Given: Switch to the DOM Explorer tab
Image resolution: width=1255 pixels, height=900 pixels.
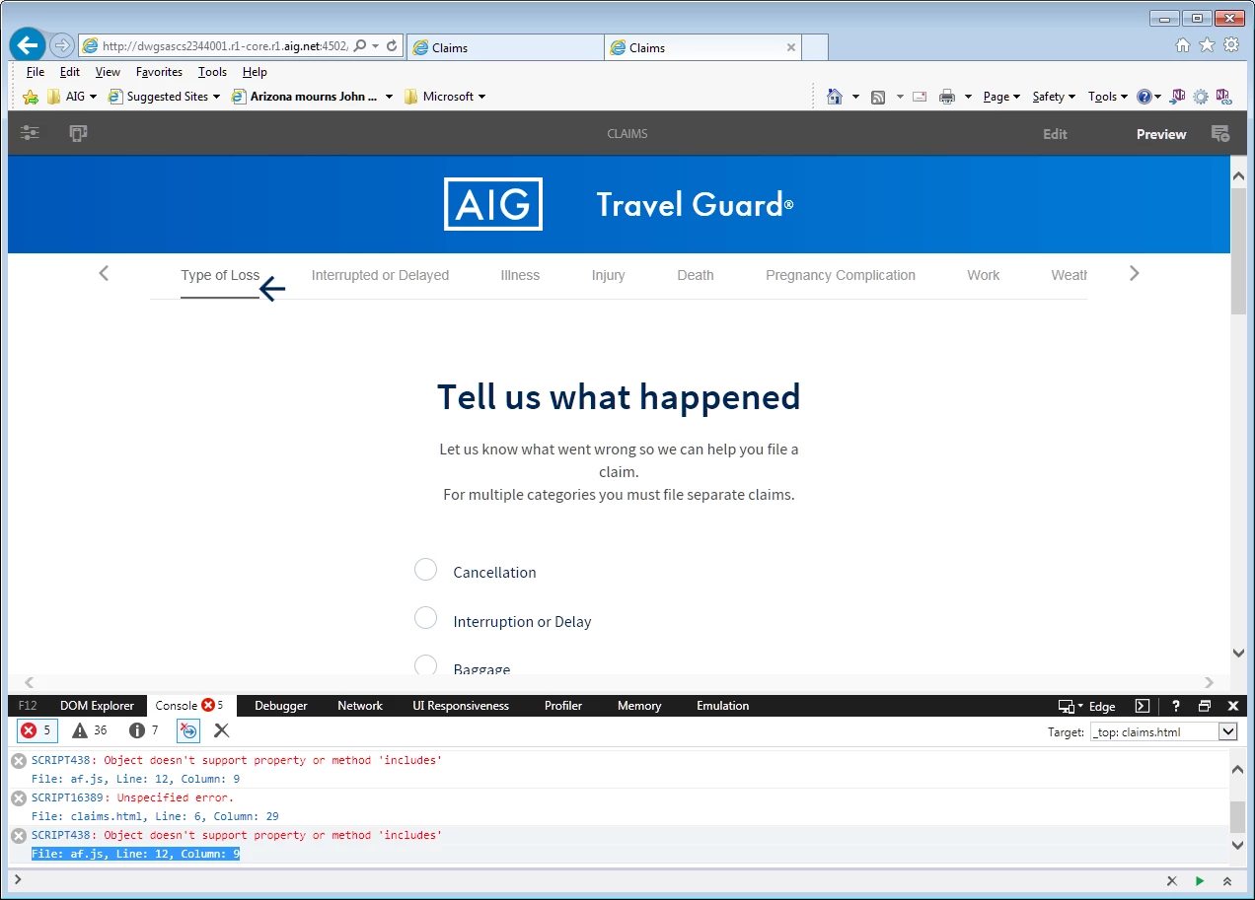Looking at the screenshot, I should 97,706.
